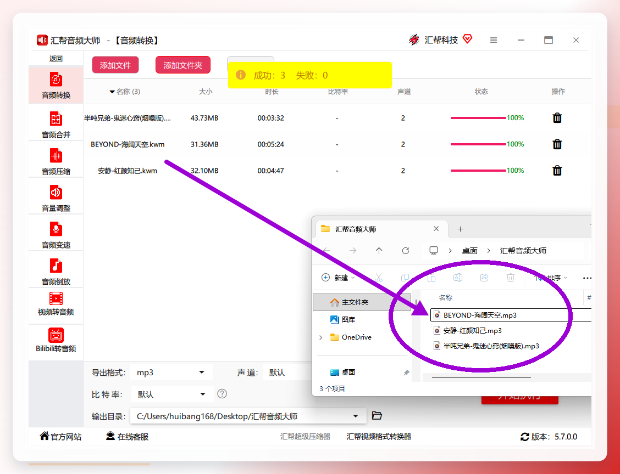Open the Bilibili转音频 sidebar tool
This screenshot has height=474, width=620.
pos(56,340)
